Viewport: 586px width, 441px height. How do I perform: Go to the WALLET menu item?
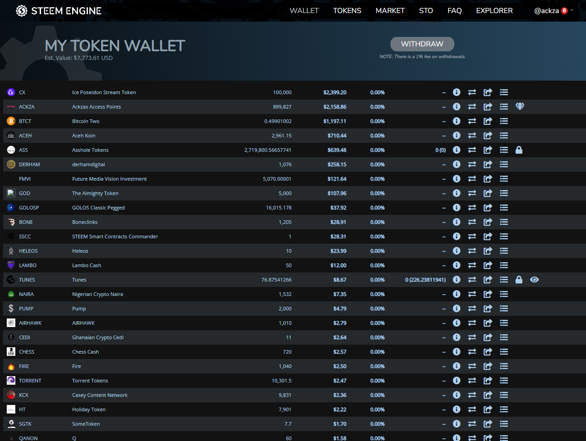coord(304,11)
